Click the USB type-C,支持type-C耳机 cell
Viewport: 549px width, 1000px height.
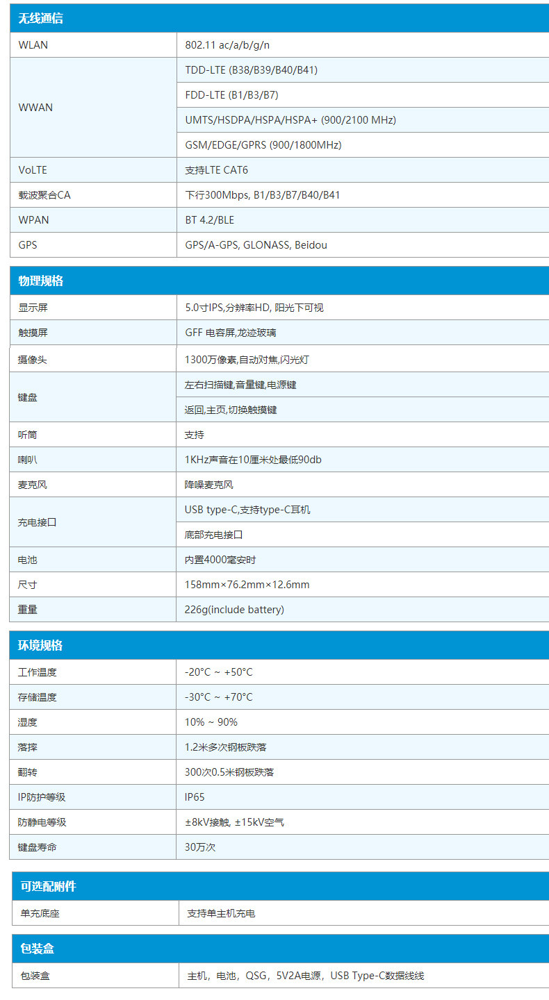363,510
